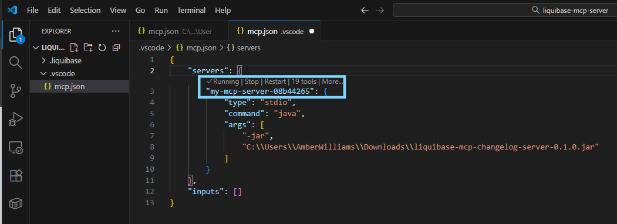Create a new folder in Explorer
The image size is (617, 224).
tap(88, 47)
